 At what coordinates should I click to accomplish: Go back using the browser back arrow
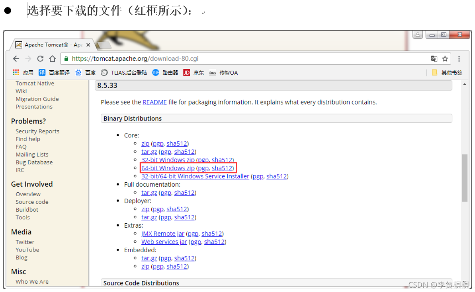16,59
